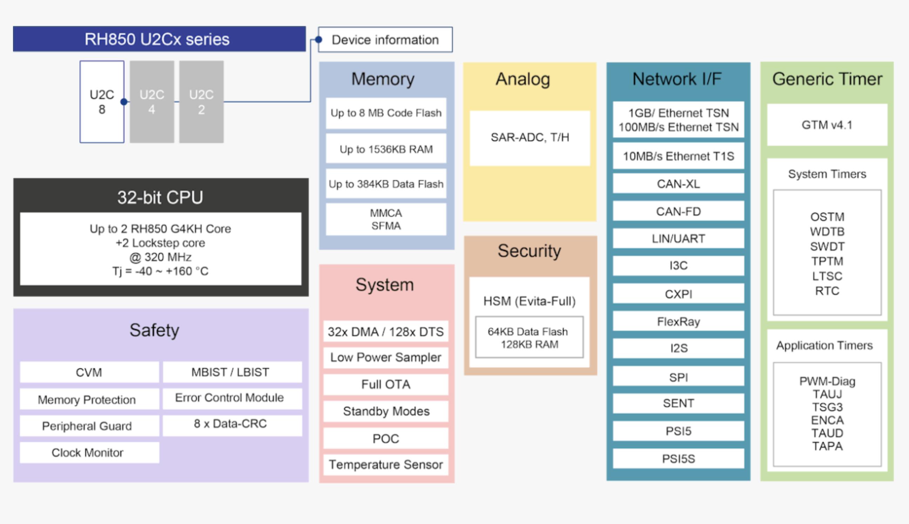Select the CAN-XL network interface box

[x=678, y=184]
